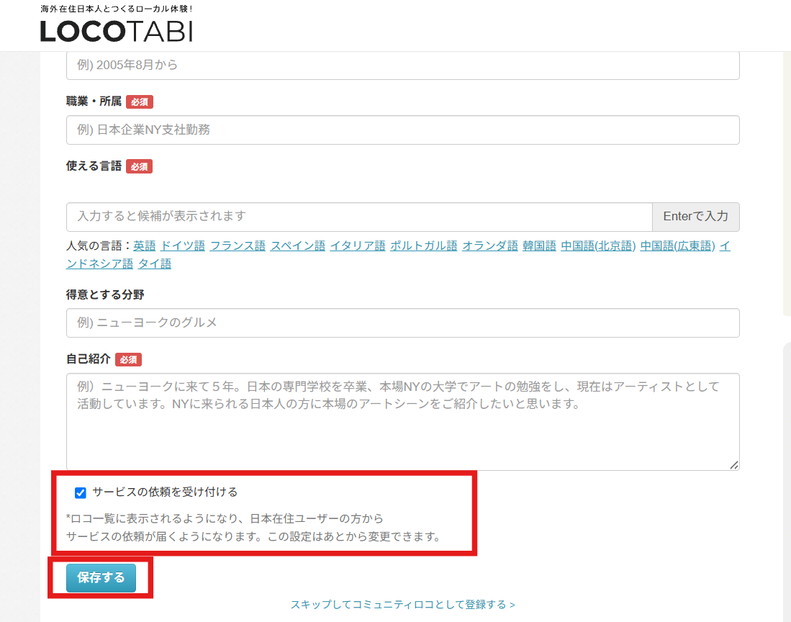
Task: Pick スペイン語 language link
Action: (x=298, y=245)
